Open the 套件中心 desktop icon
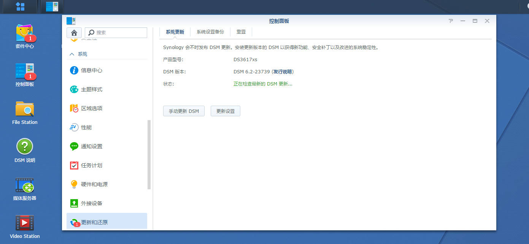 [25, 36]
